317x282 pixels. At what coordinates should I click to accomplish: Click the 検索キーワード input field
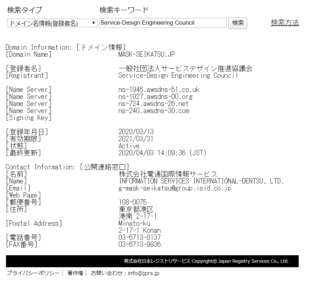(x=163, y=23)
